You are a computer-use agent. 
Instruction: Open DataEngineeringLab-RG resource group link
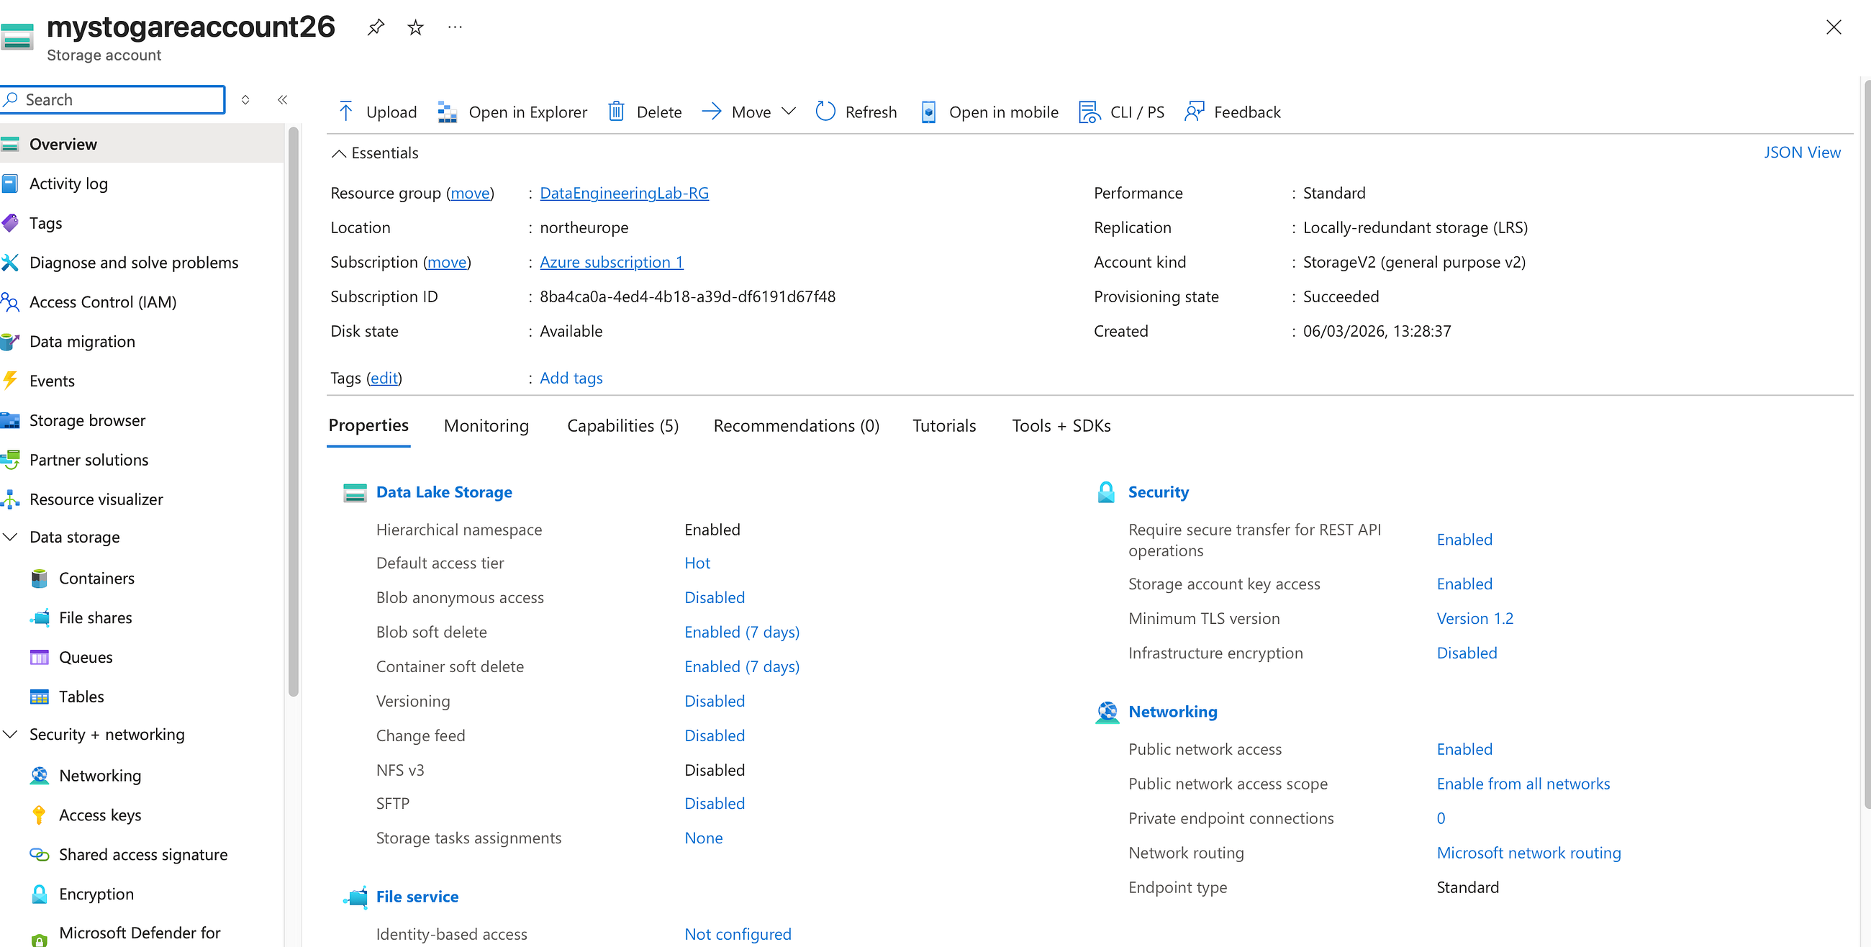tap(624, 193)
